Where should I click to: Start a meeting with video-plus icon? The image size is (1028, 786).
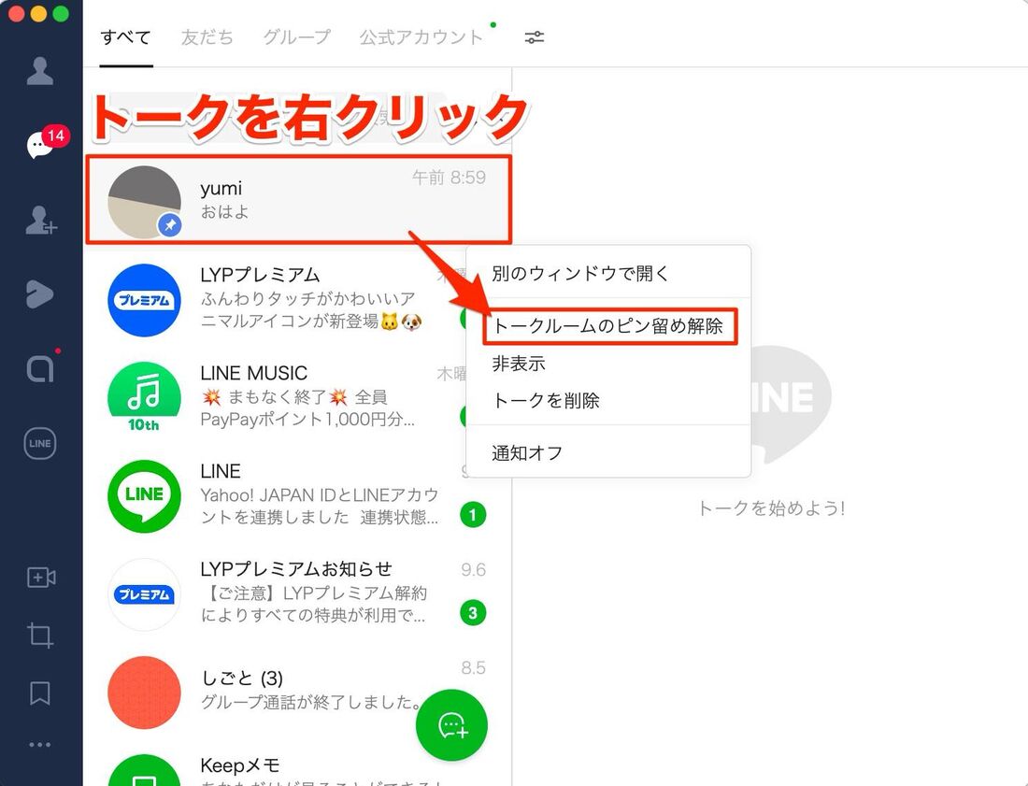pos(40,578)
